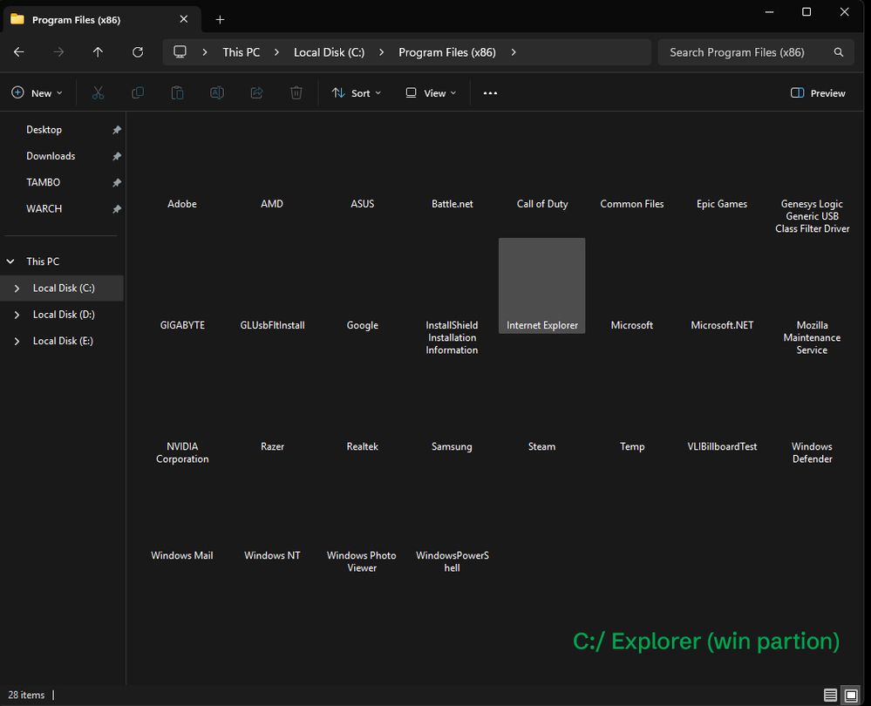Open the View dropdown menu
The image size is (871, 706).
click(x=431, y=93)
